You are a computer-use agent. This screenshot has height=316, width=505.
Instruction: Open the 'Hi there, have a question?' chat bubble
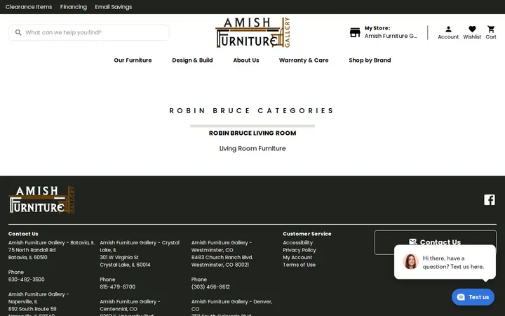pos(445,262)
